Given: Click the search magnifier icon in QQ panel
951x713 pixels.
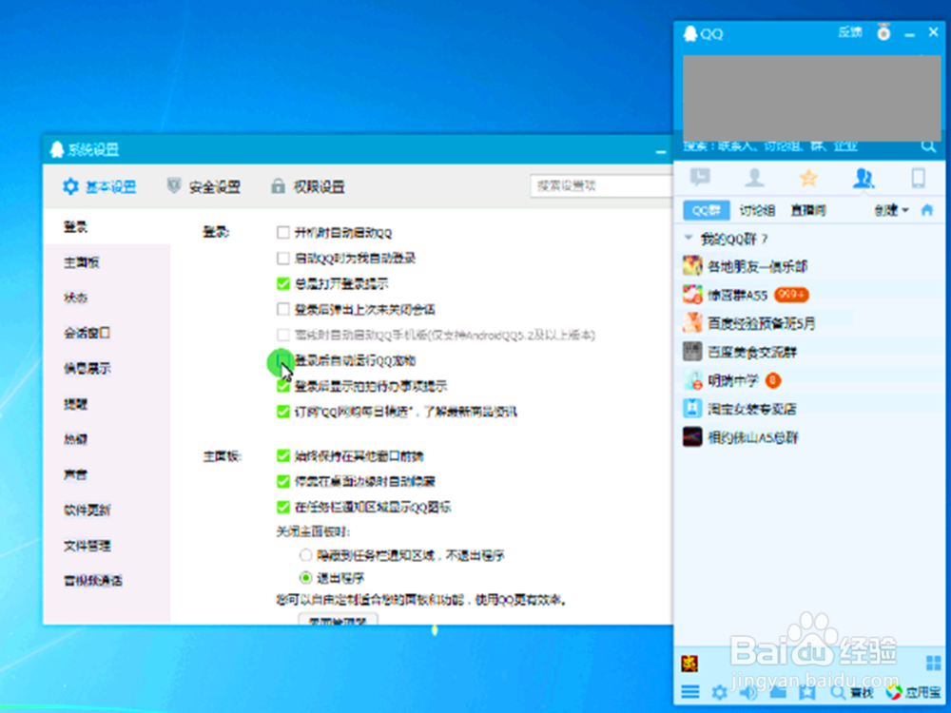Looking at the screenshot, I should (928, 146).
